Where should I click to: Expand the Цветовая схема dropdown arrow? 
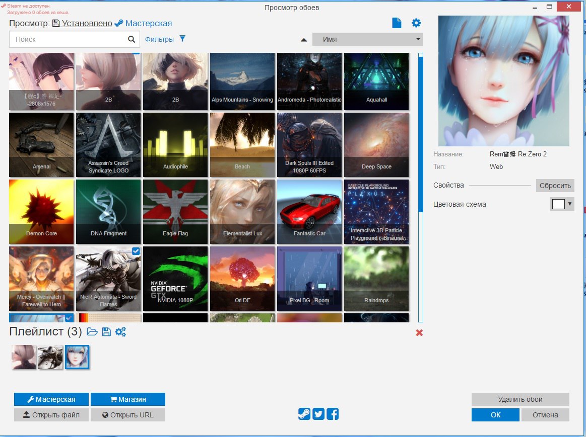click(570, 204)
